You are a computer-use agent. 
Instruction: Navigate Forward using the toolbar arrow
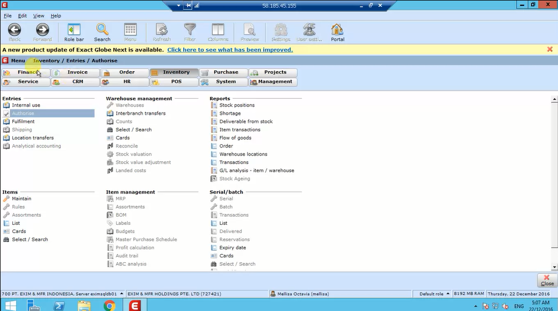pyautogui.click(x=42, y=32)
